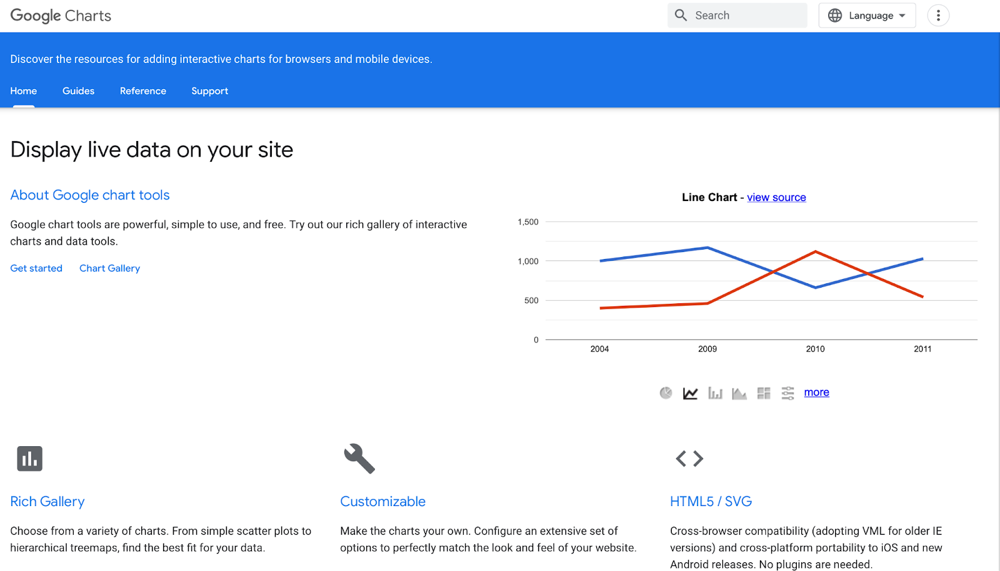Open the Rich Gallery heading link
1000x571 pixels.
tap(47, 502)
